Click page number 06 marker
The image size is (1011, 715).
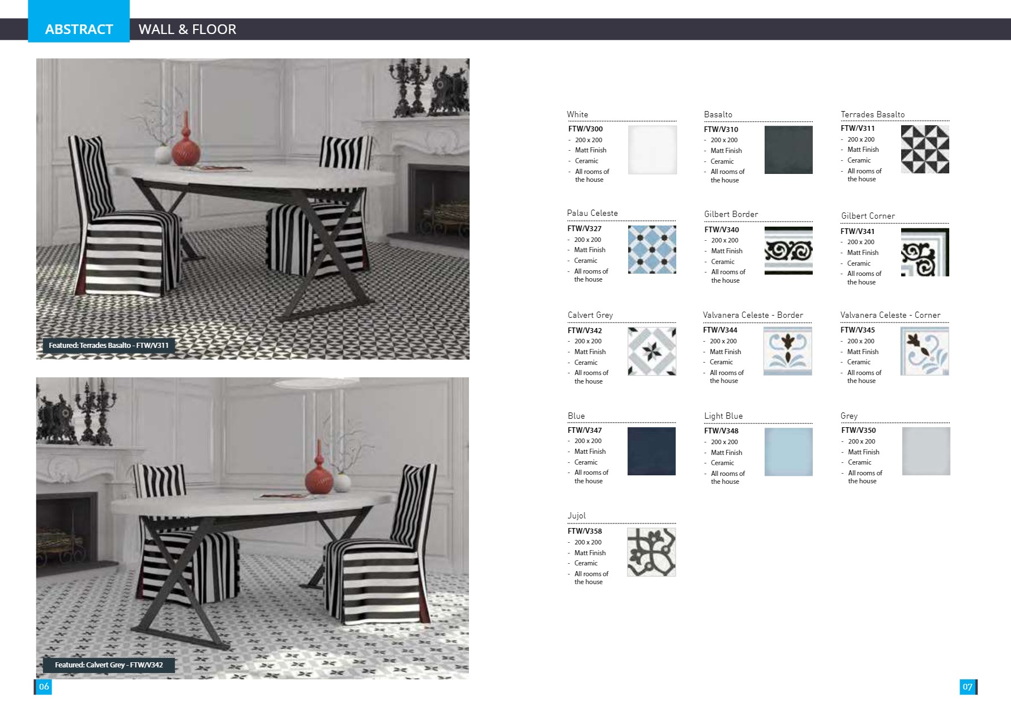[x=44, y=687]
